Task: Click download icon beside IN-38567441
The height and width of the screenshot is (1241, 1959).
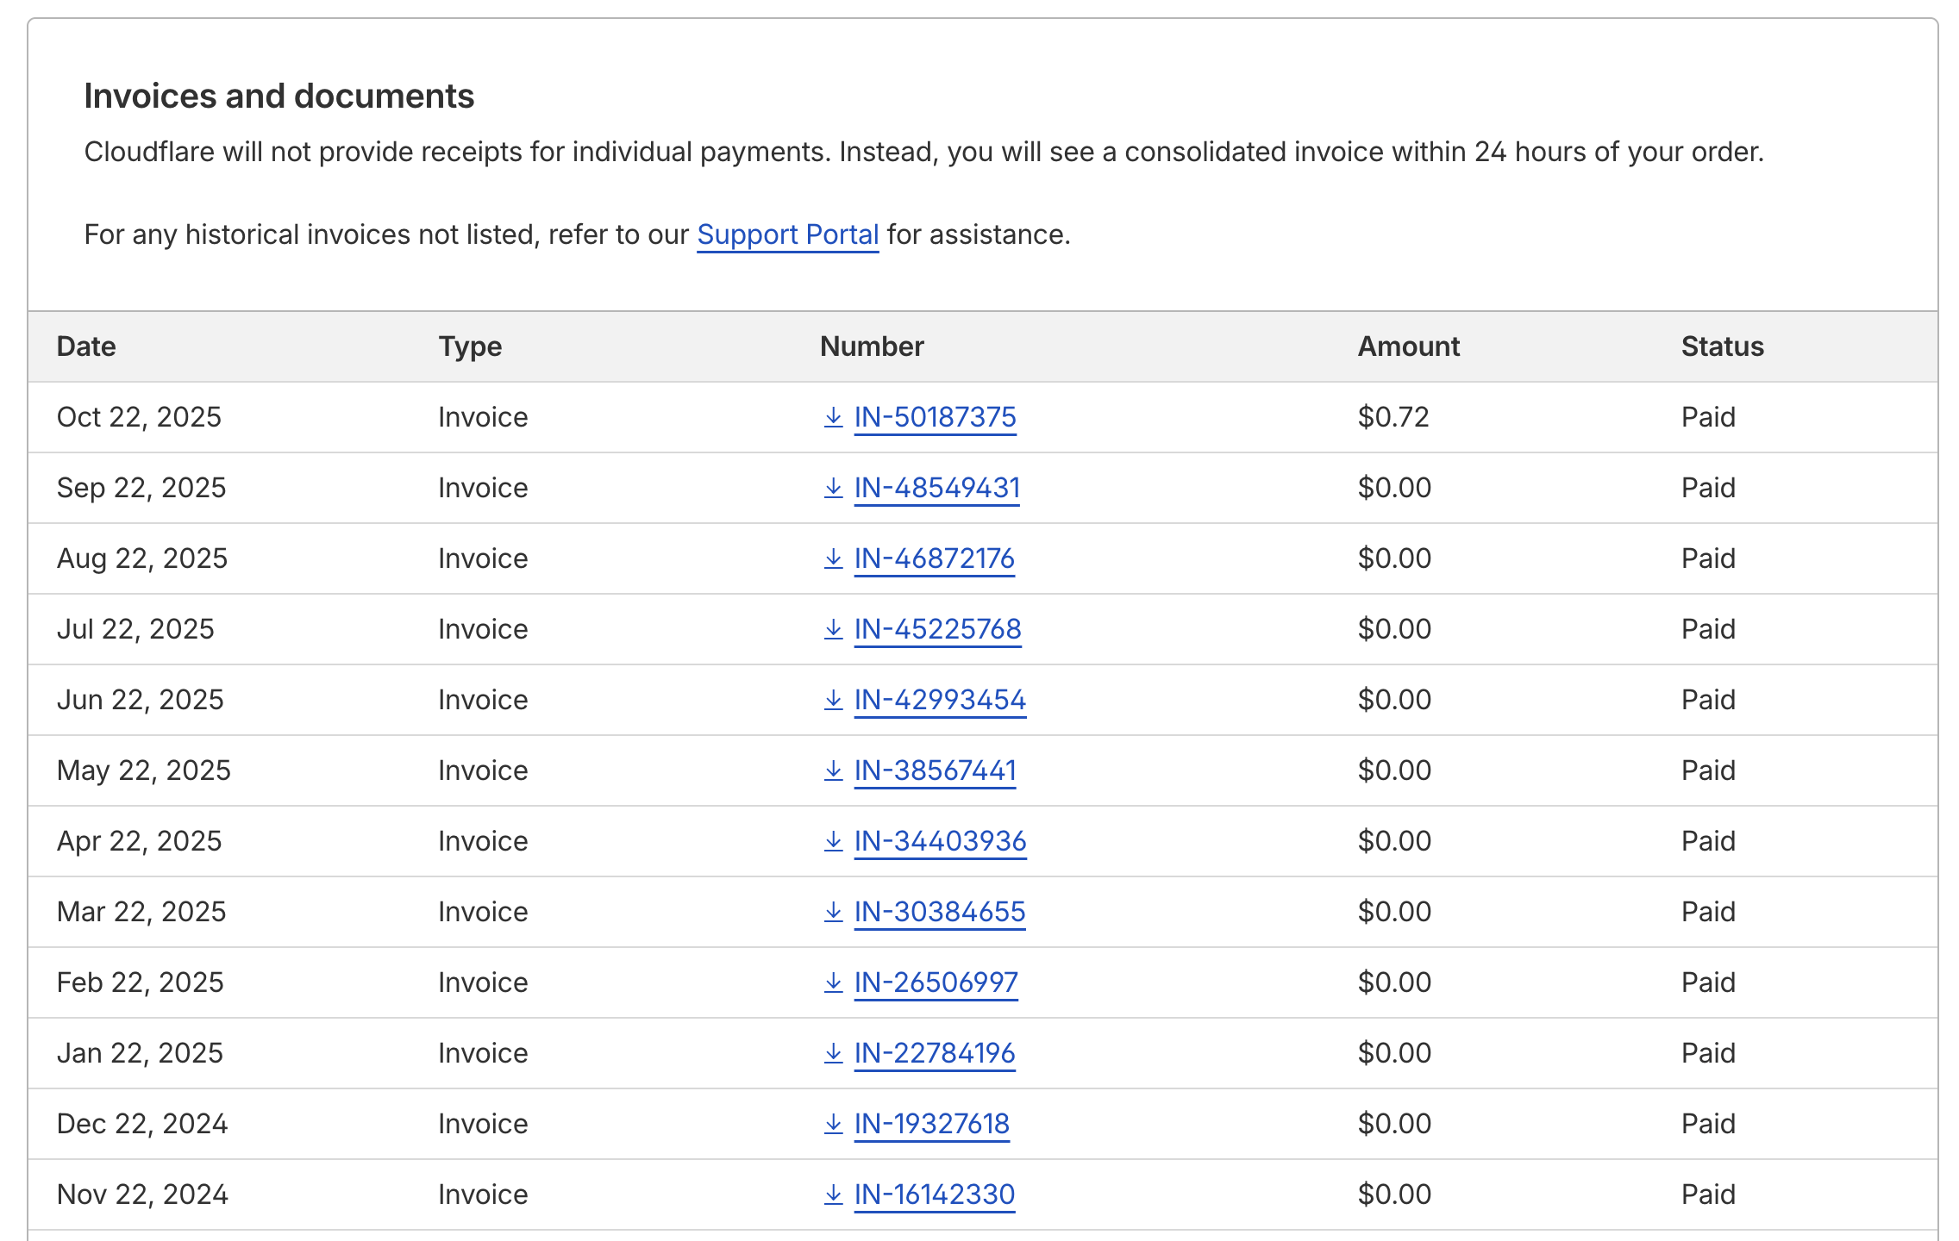Action: (833, 771)
